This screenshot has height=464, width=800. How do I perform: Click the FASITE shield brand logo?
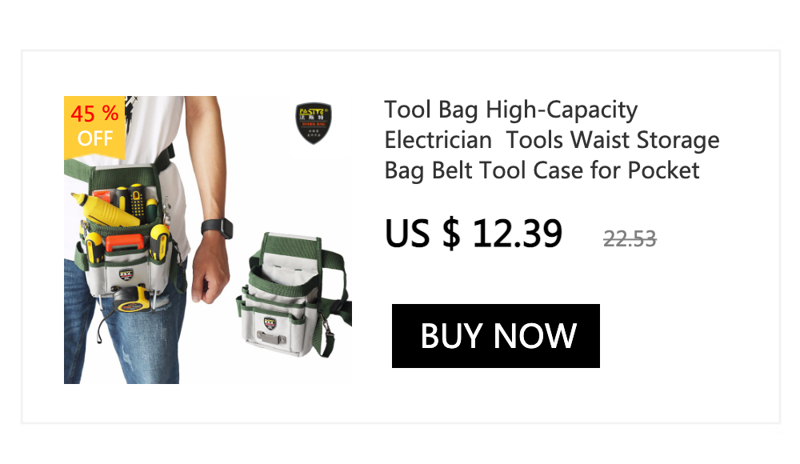click(314, 123)
